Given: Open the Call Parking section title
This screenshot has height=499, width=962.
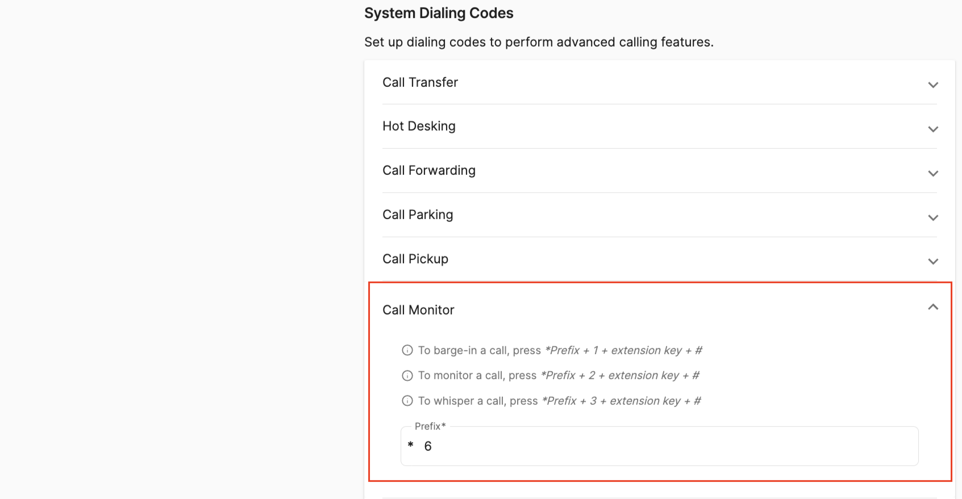Looking at the screenshot, I should pos(418,215).
